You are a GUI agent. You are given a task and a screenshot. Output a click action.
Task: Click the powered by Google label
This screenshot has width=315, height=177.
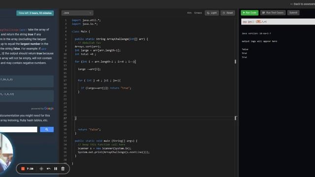[42, 109]
